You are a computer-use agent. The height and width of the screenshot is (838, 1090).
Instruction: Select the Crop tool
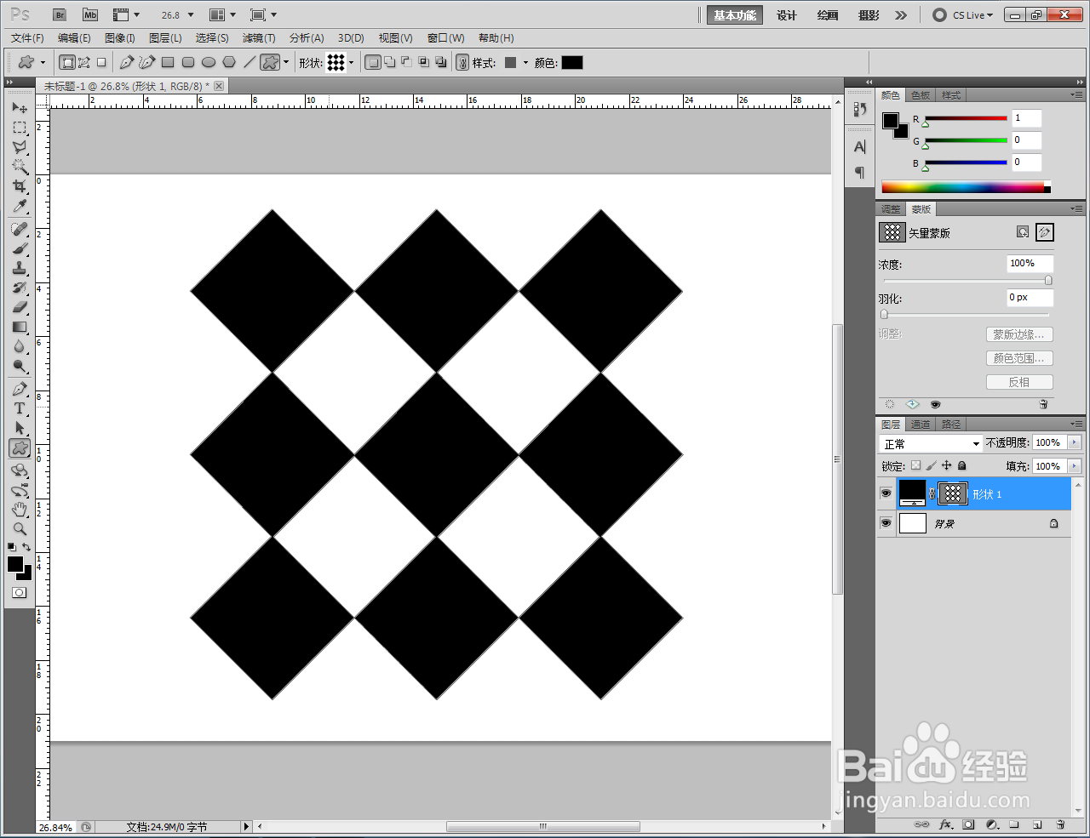[20, 186]
